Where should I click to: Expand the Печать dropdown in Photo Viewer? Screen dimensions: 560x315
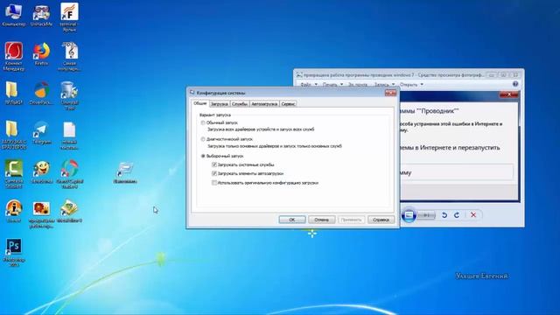pyautogui.click(x=332, y=85)
